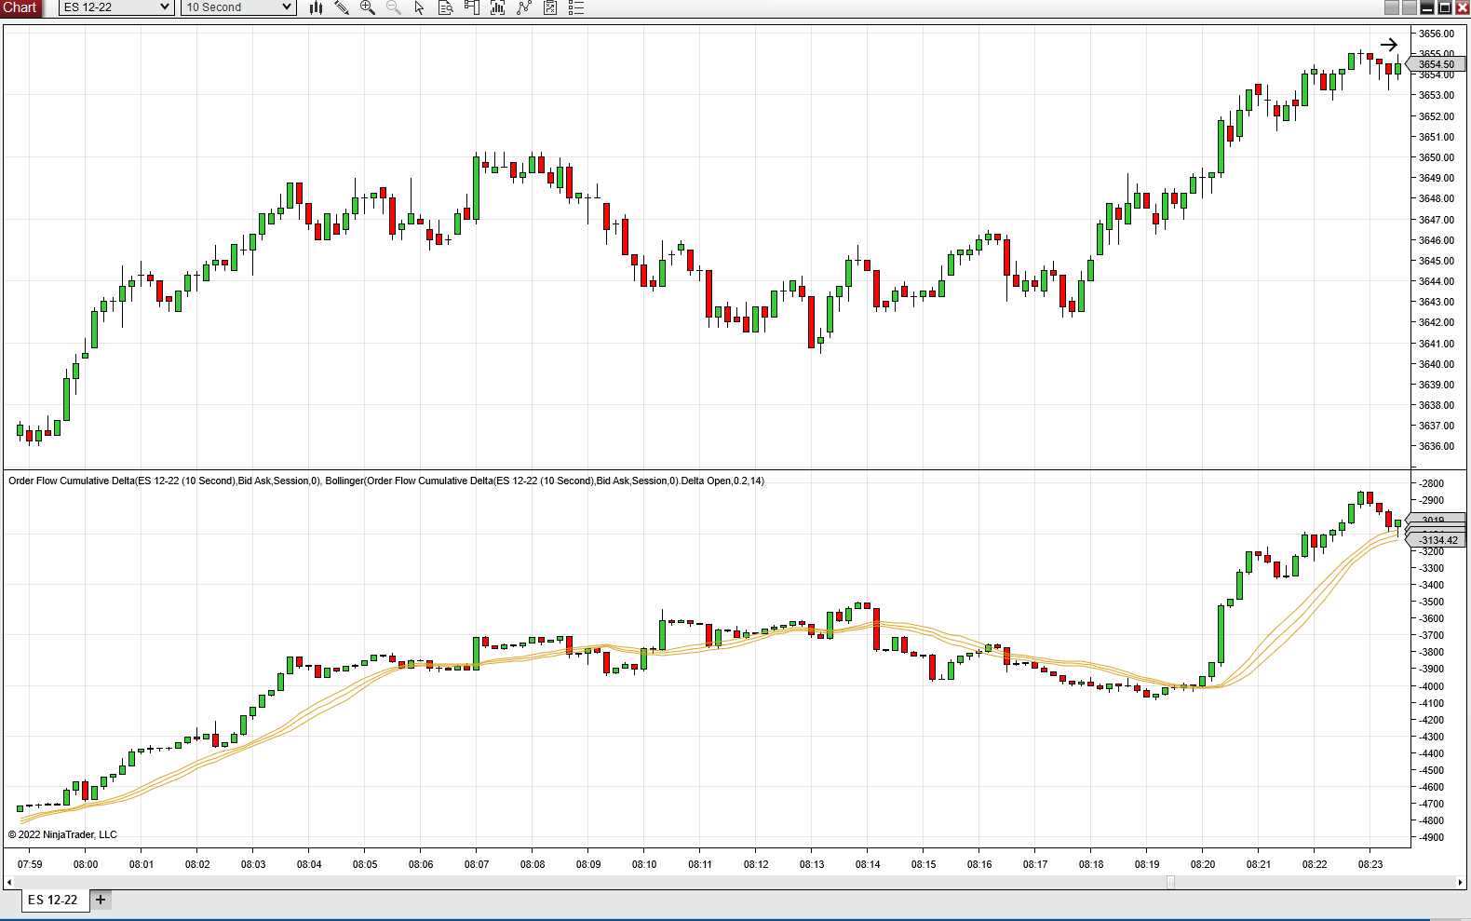Select the cursor pointer tool
The width and height of the screenshot is (1471, 921).
(420, 7)
